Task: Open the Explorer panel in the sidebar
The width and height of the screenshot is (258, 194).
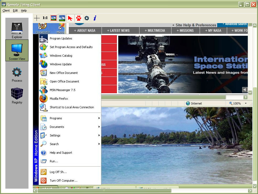Action: click(17, 30)
